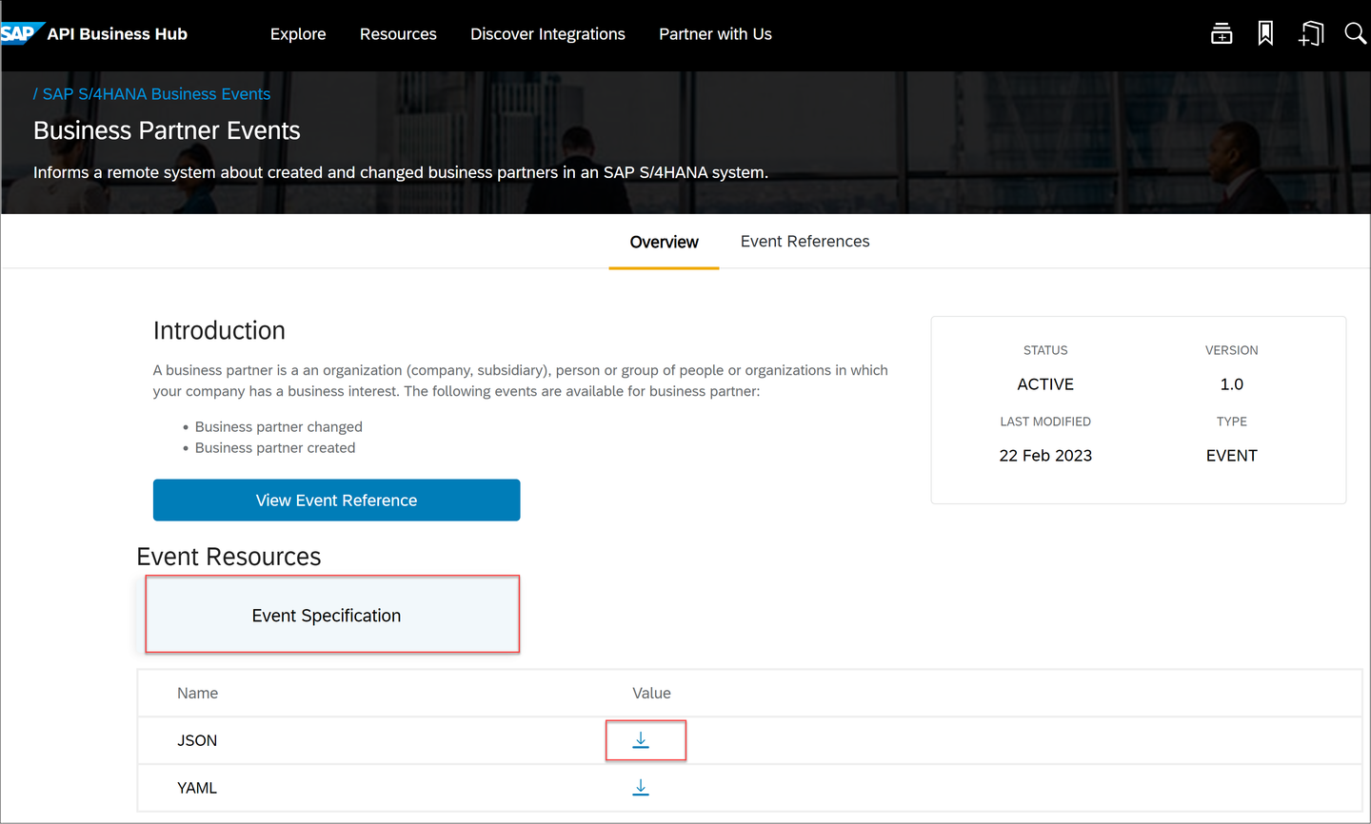The height and width of the screenshot is (824, 1371).
Task: Click the JSON row name
Action: [197, 740]
